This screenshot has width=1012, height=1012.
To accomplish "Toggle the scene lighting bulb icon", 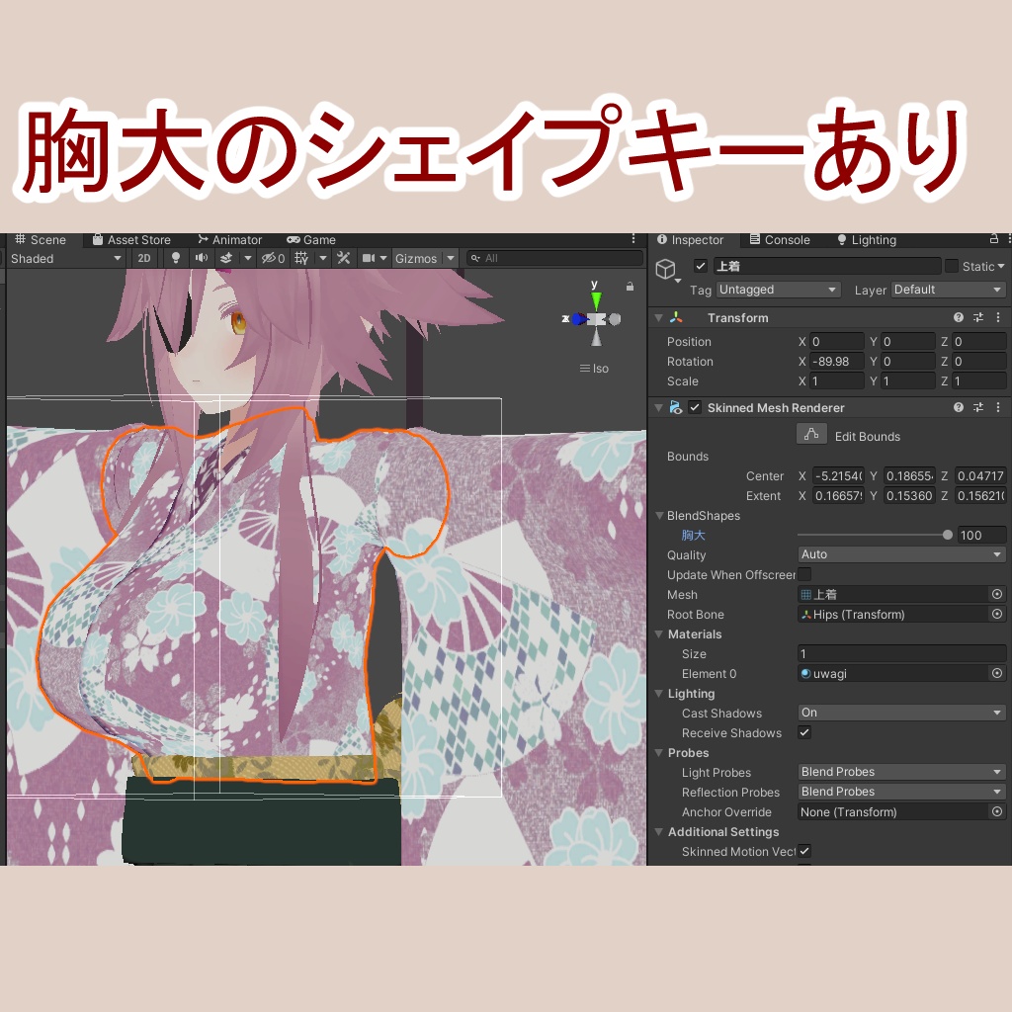I will pyautogui.click(x=176, y=258).
